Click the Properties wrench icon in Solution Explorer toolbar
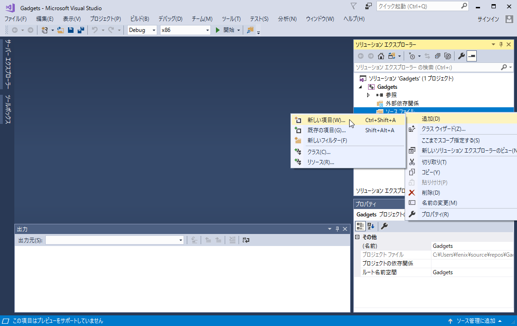 click(462, 56)
